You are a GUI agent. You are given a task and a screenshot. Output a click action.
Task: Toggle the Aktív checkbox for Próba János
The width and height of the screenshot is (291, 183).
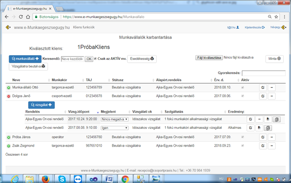pyautogui.click(x=242, y=137)
